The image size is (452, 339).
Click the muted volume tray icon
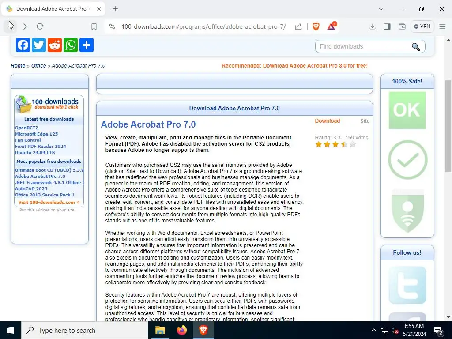click(x=395, y=330)
